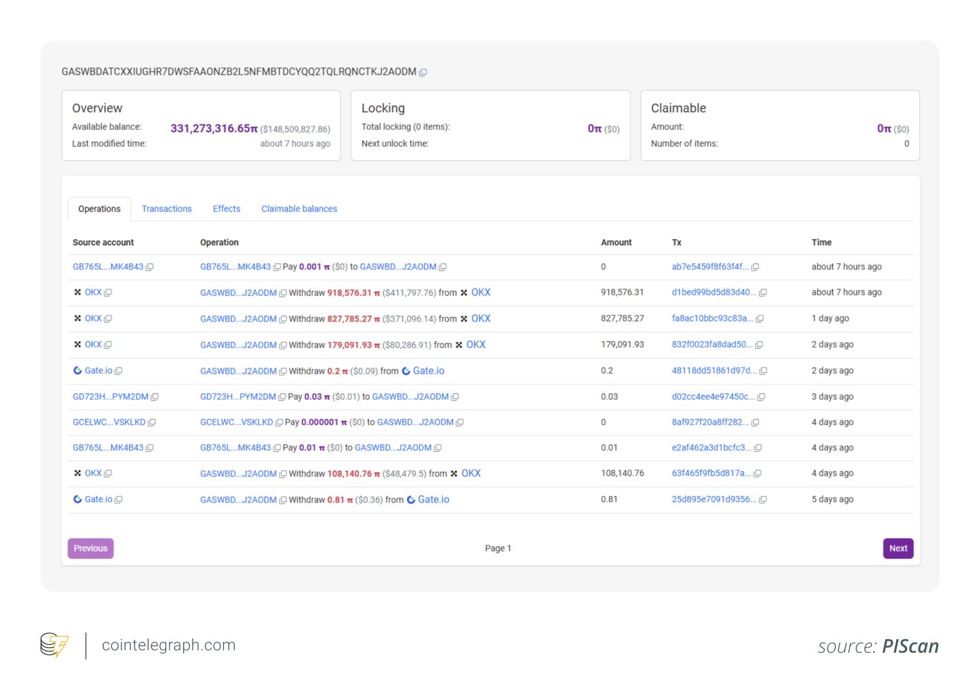Open transaction d02cc4ee4e97450c

coord(712,397)
